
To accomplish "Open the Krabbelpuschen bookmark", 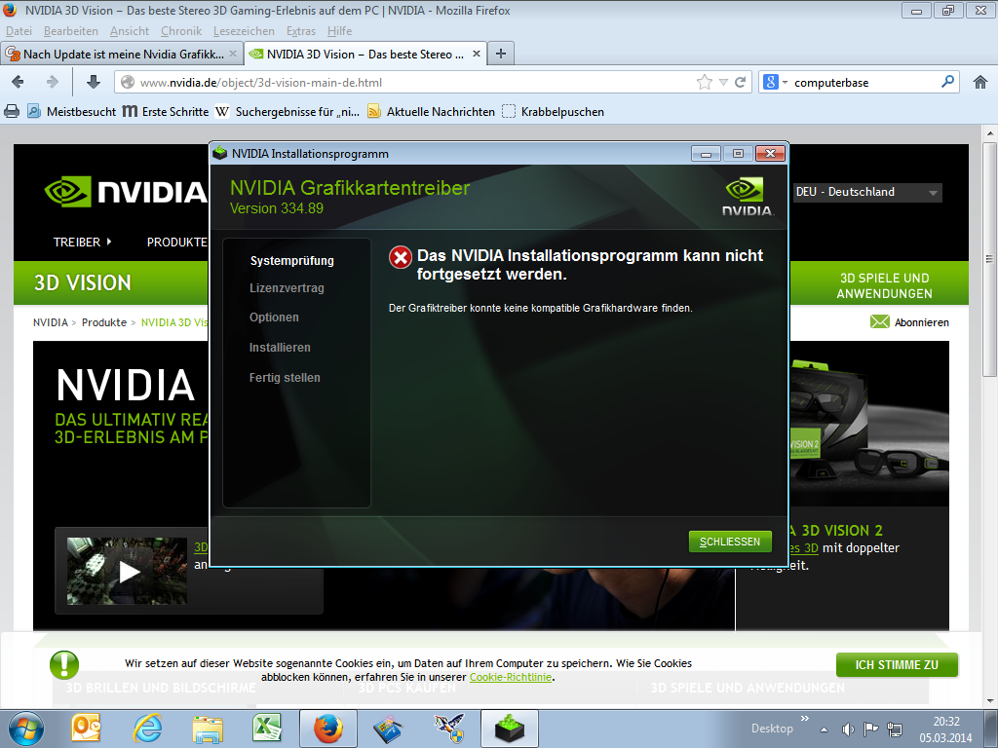I will [554, 111].
